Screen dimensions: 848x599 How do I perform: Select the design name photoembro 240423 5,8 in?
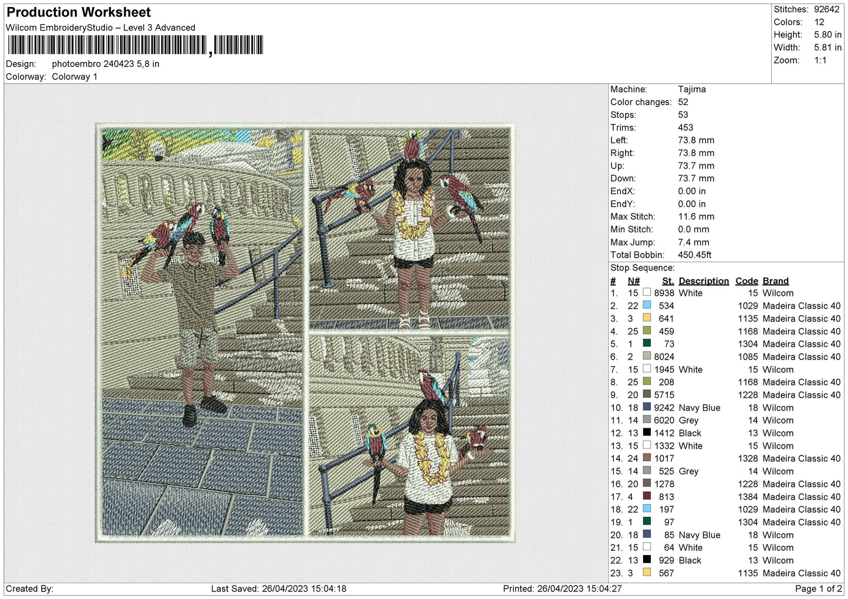[x=106, y=64]
